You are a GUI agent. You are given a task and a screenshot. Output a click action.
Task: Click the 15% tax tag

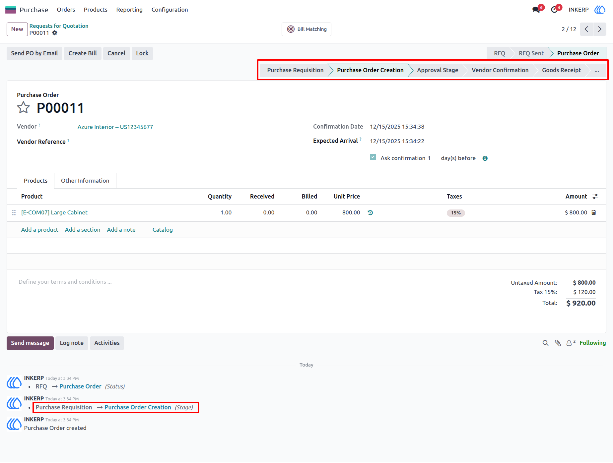(x=456, y=213)
